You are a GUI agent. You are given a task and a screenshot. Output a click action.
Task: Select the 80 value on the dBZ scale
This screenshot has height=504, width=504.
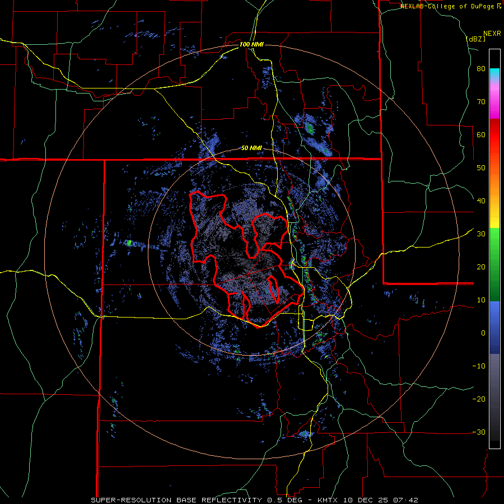[481, 69]
